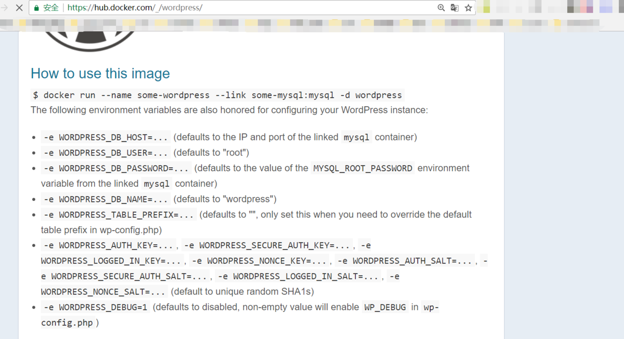Click the text (defaults to "root")

(211, 153)
